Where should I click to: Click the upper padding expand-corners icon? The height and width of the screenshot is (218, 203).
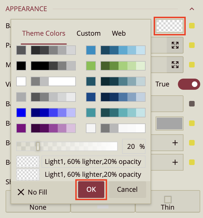pos(175,45)
